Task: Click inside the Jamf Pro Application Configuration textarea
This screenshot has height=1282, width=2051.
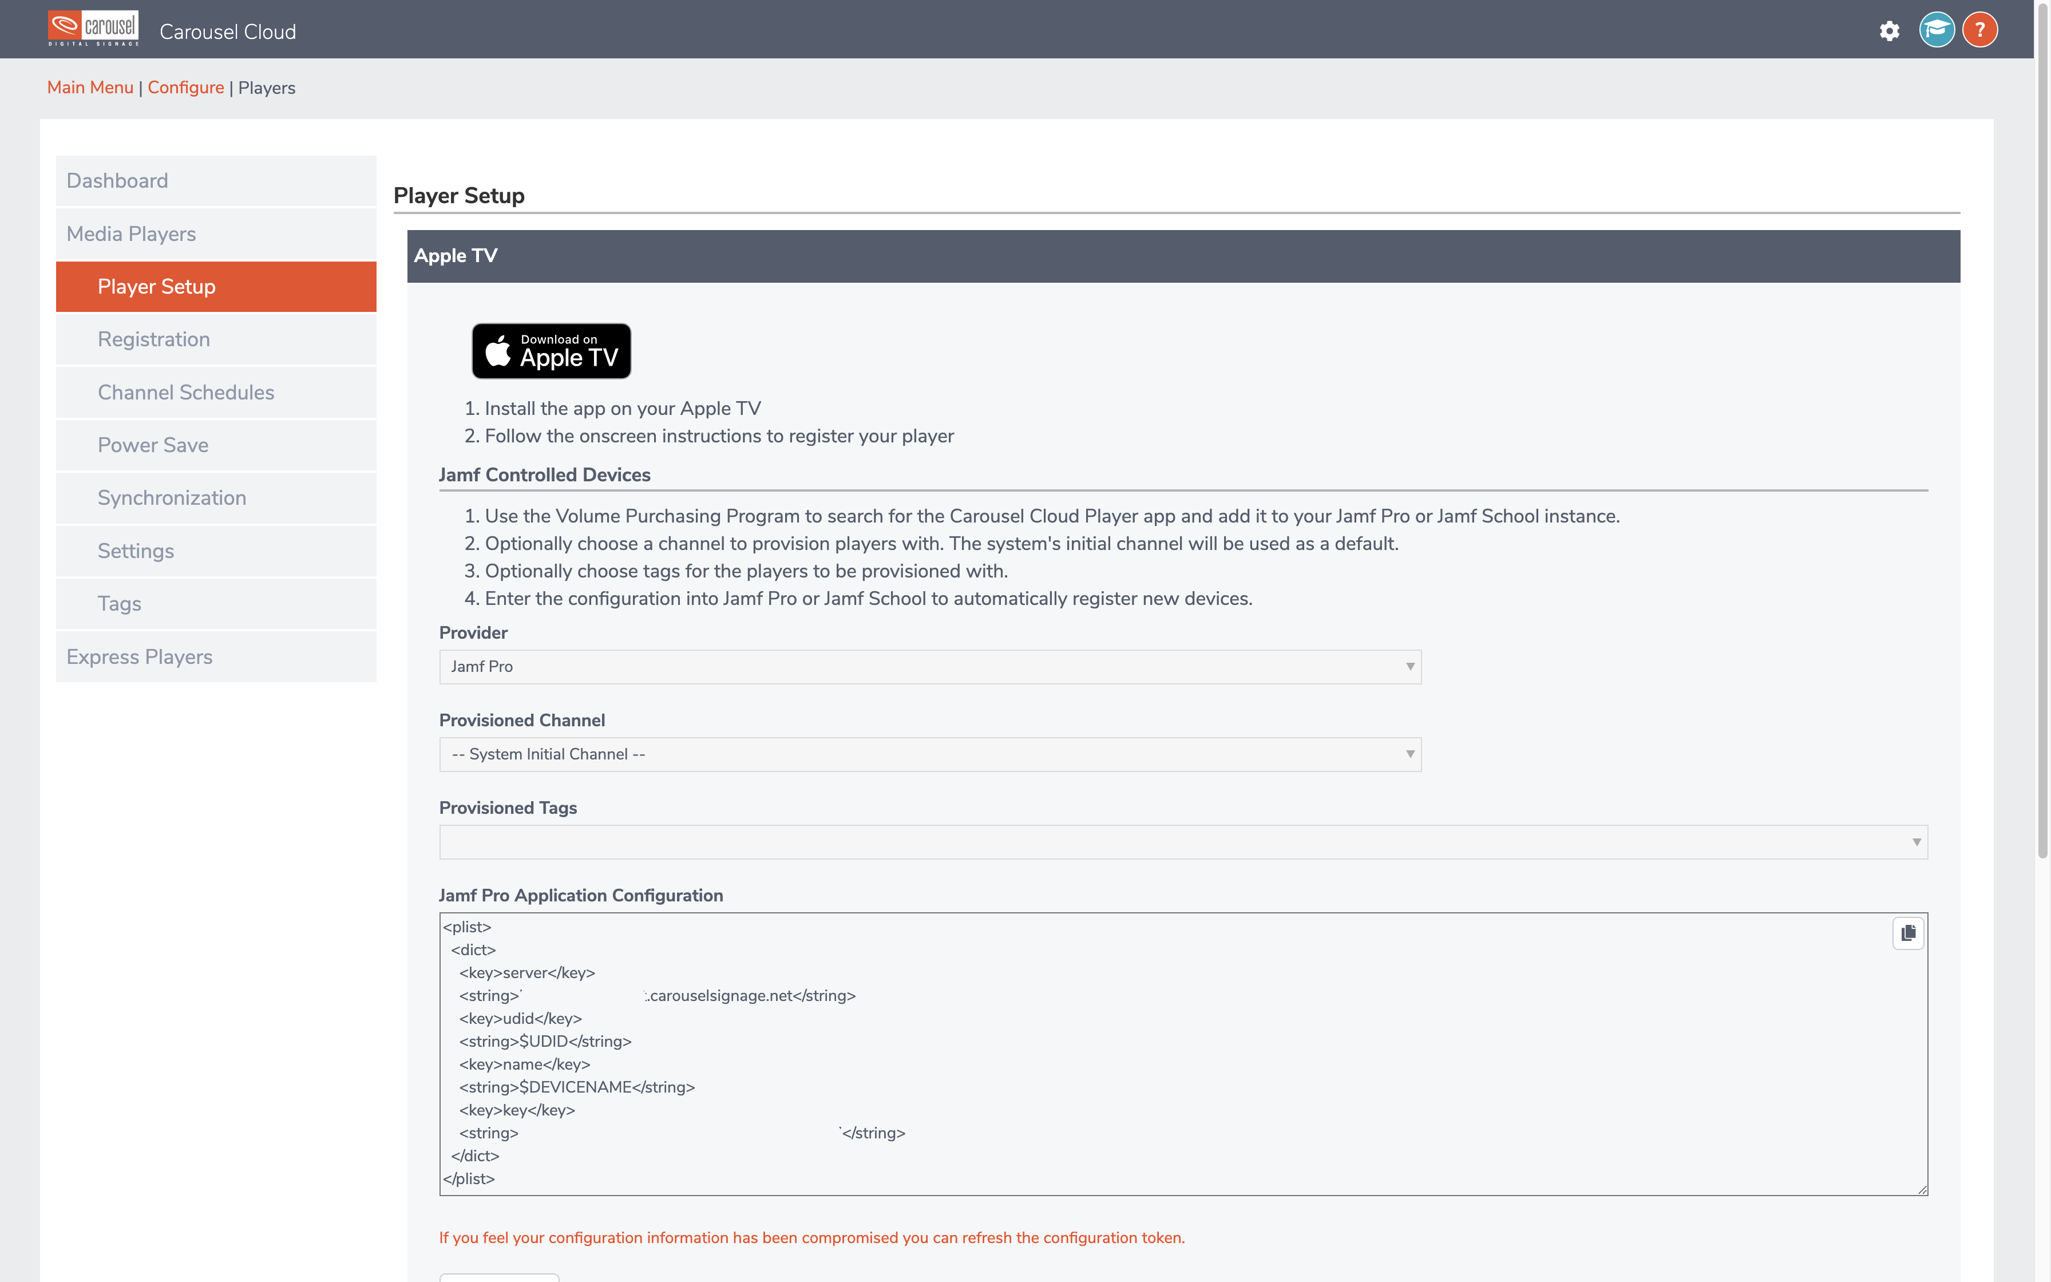Action: click(1183, 1054)
